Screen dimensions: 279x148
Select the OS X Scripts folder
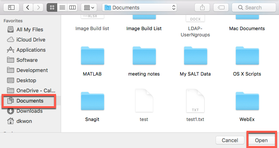point(247,56)
